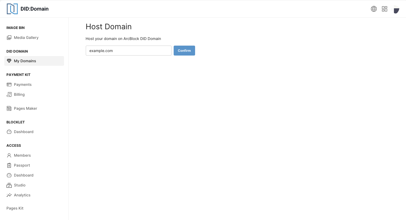
Task: Go to Pages Kit in sidebar
Action: click(15, 208)
